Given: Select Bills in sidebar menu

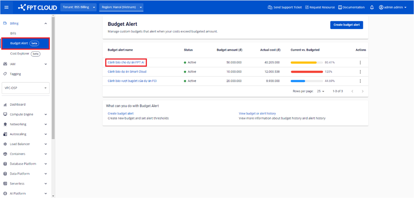Looking at the screenshot, I should (13, 33).
